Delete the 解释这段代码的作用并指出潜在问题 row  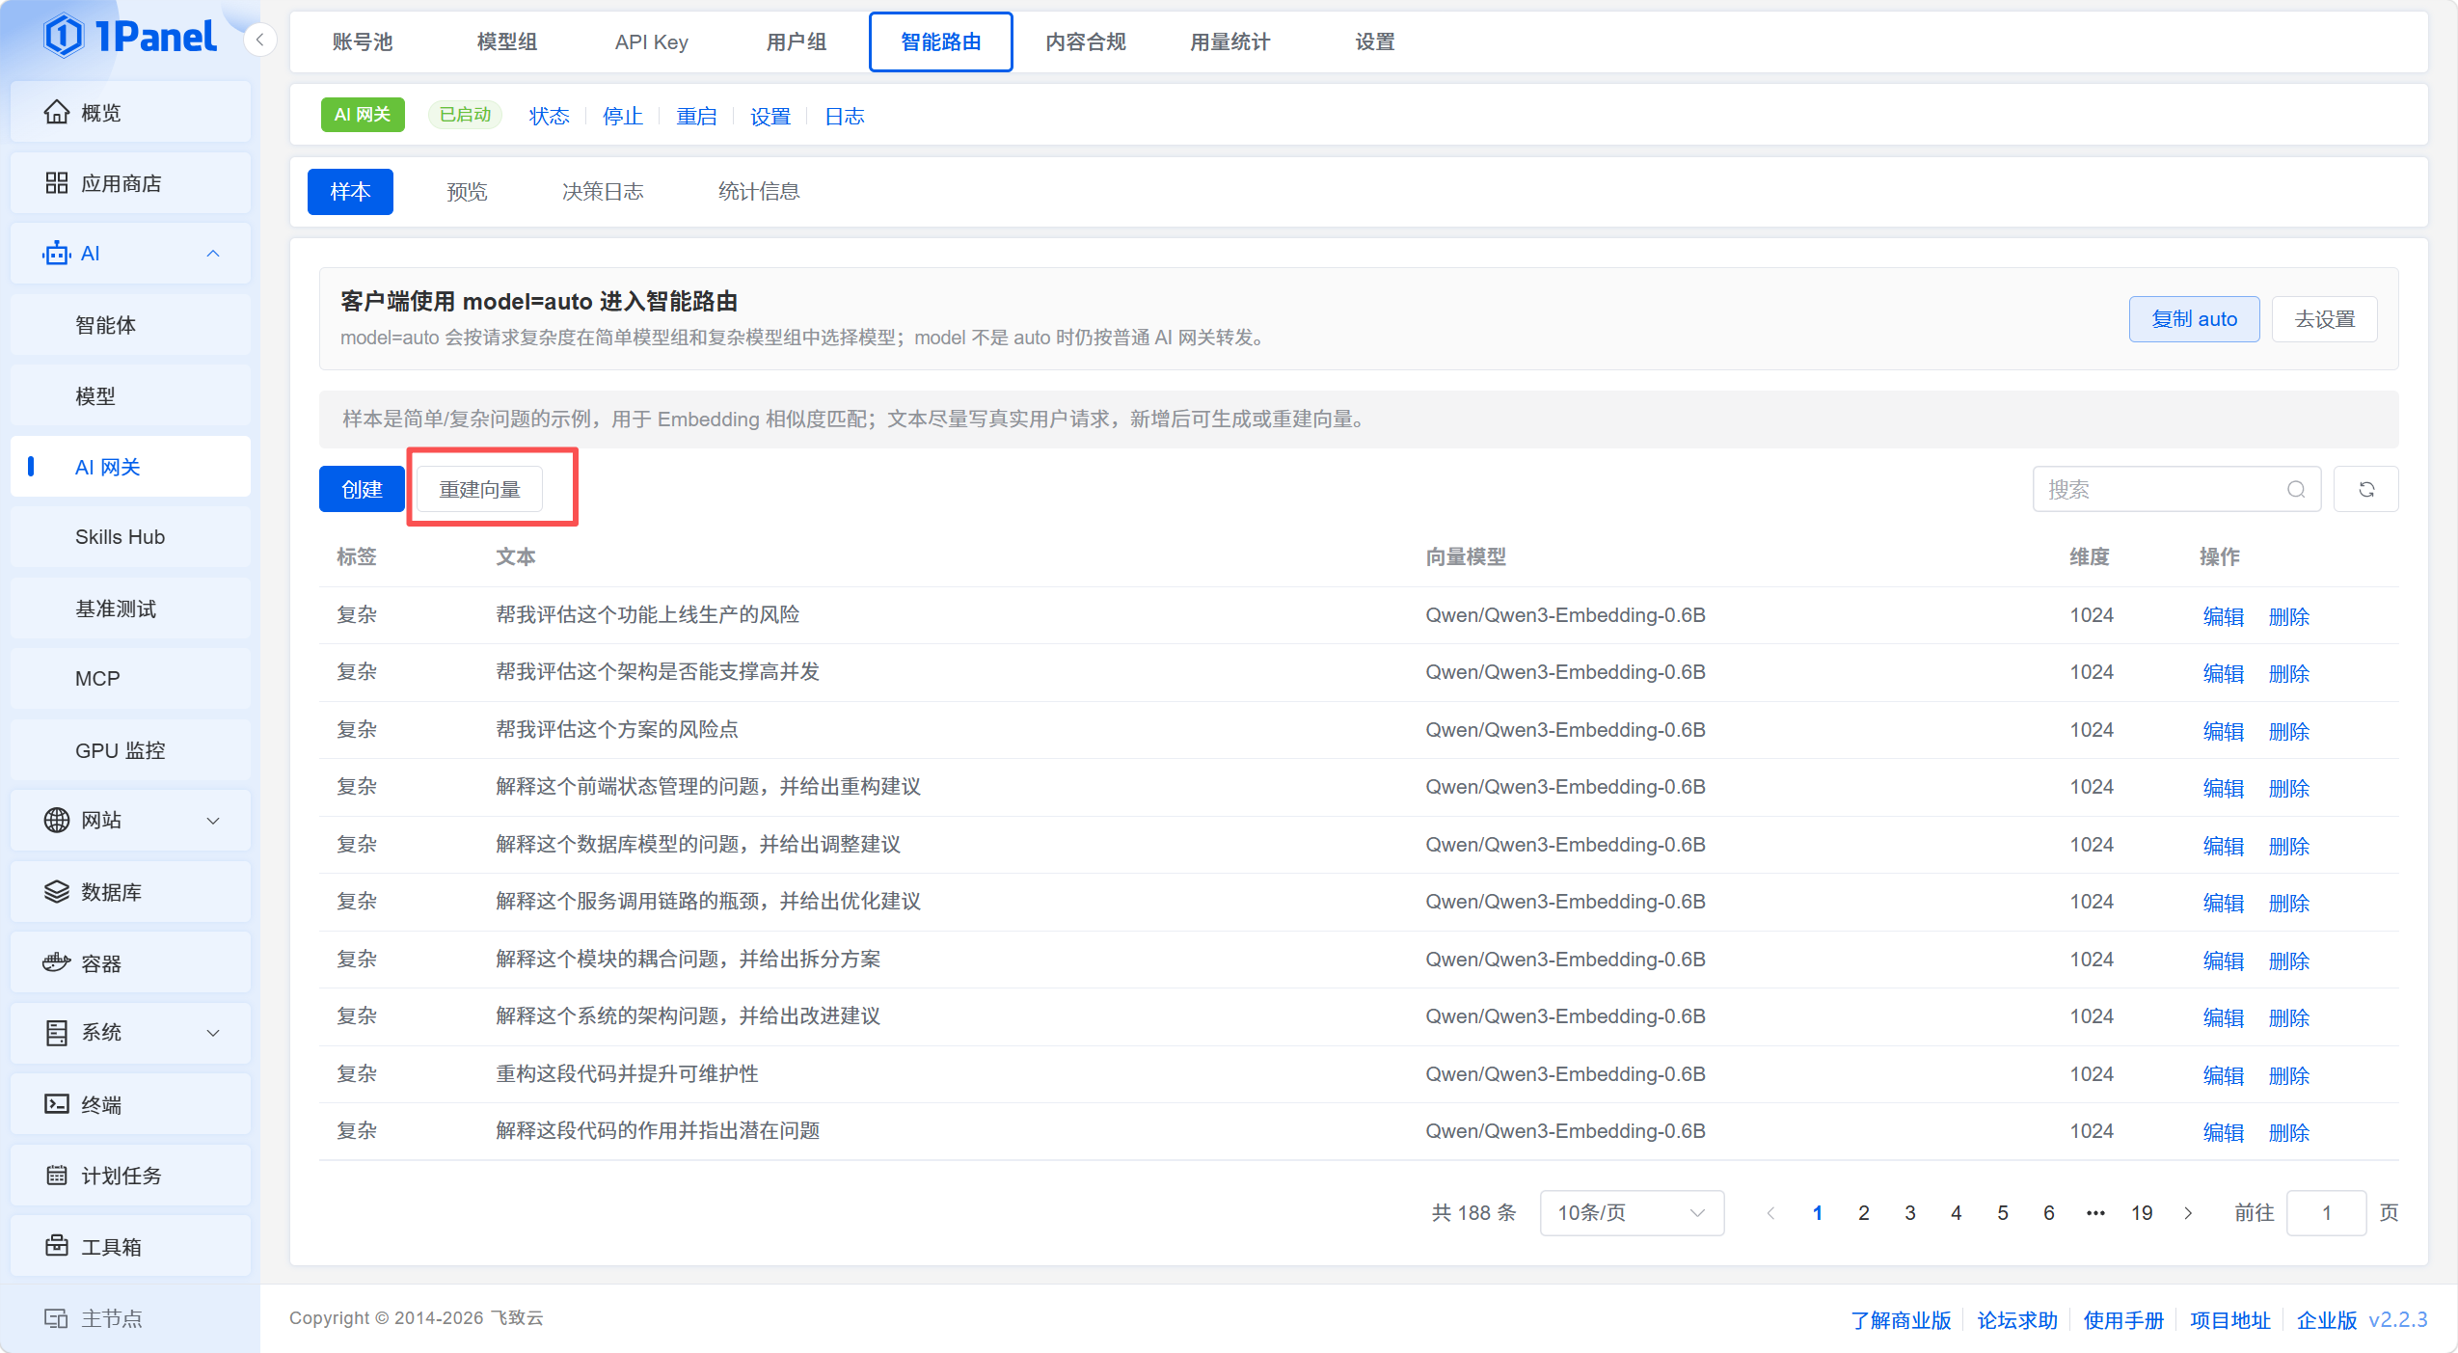pos(2289,1132)
